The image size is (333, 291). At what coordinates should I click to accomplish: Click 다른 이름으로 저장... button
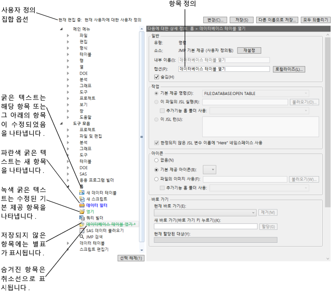point(277,20)
